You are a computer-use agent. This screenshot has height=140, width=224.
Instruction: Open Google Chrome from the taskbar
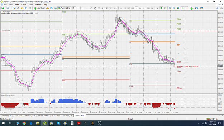pos(24,123)
